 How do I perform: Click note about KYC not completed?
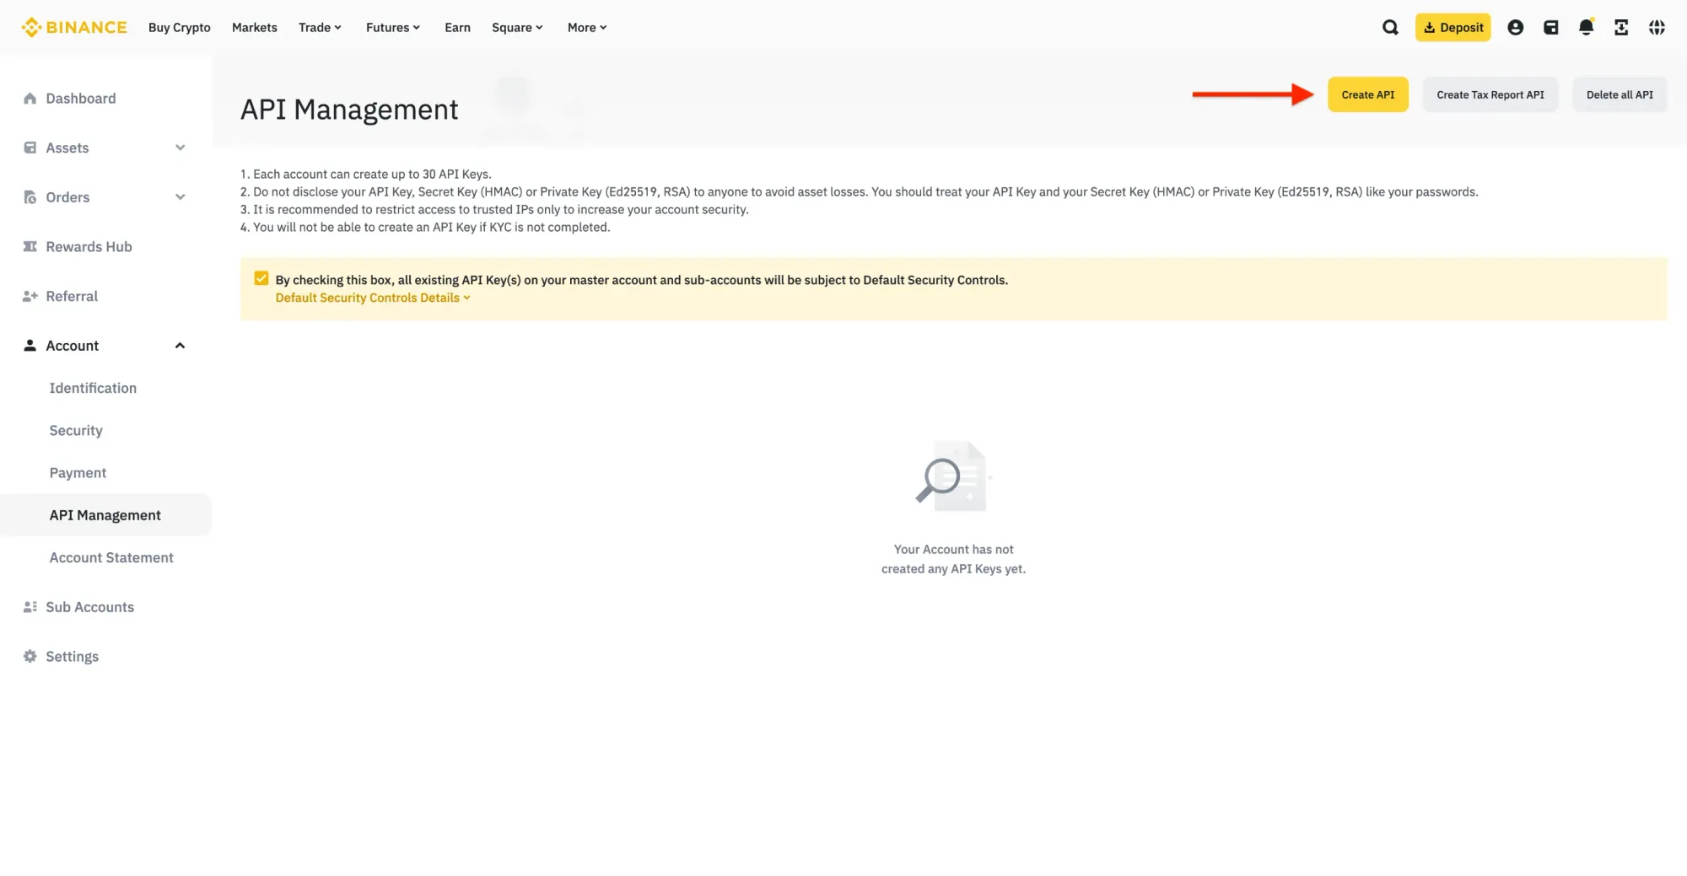425,227
